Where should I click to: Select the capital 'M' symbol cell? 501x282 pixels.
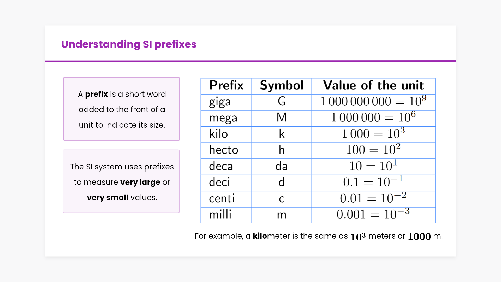pos(282,118)
